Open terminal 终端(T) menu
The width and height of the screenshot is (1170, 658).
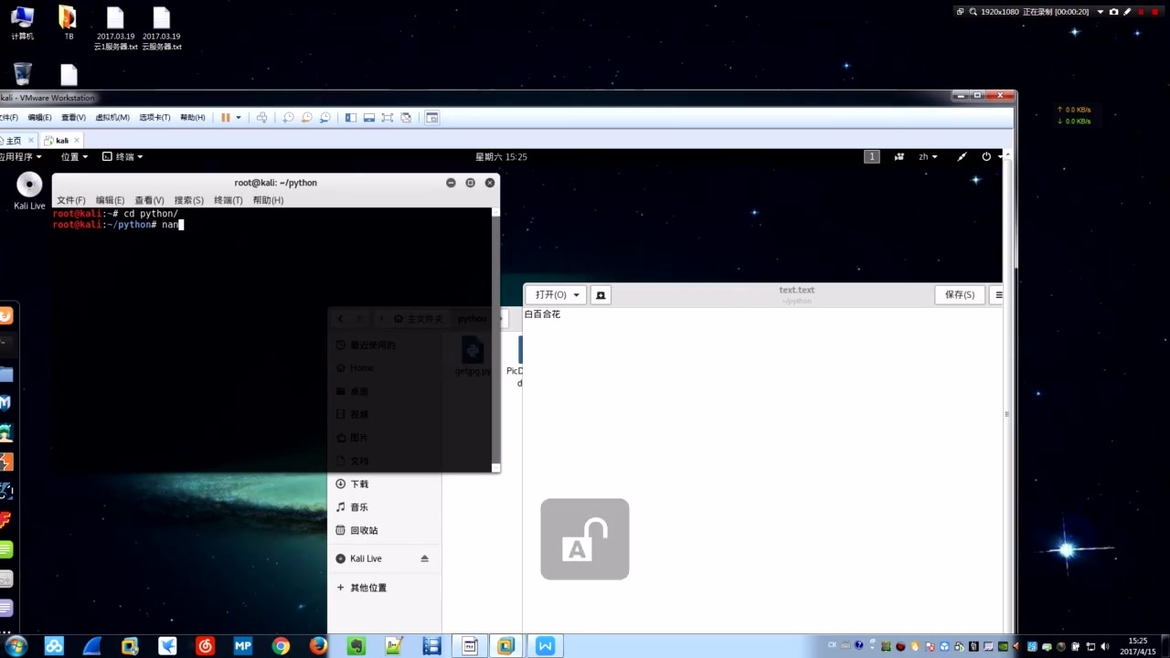point(228,200)
